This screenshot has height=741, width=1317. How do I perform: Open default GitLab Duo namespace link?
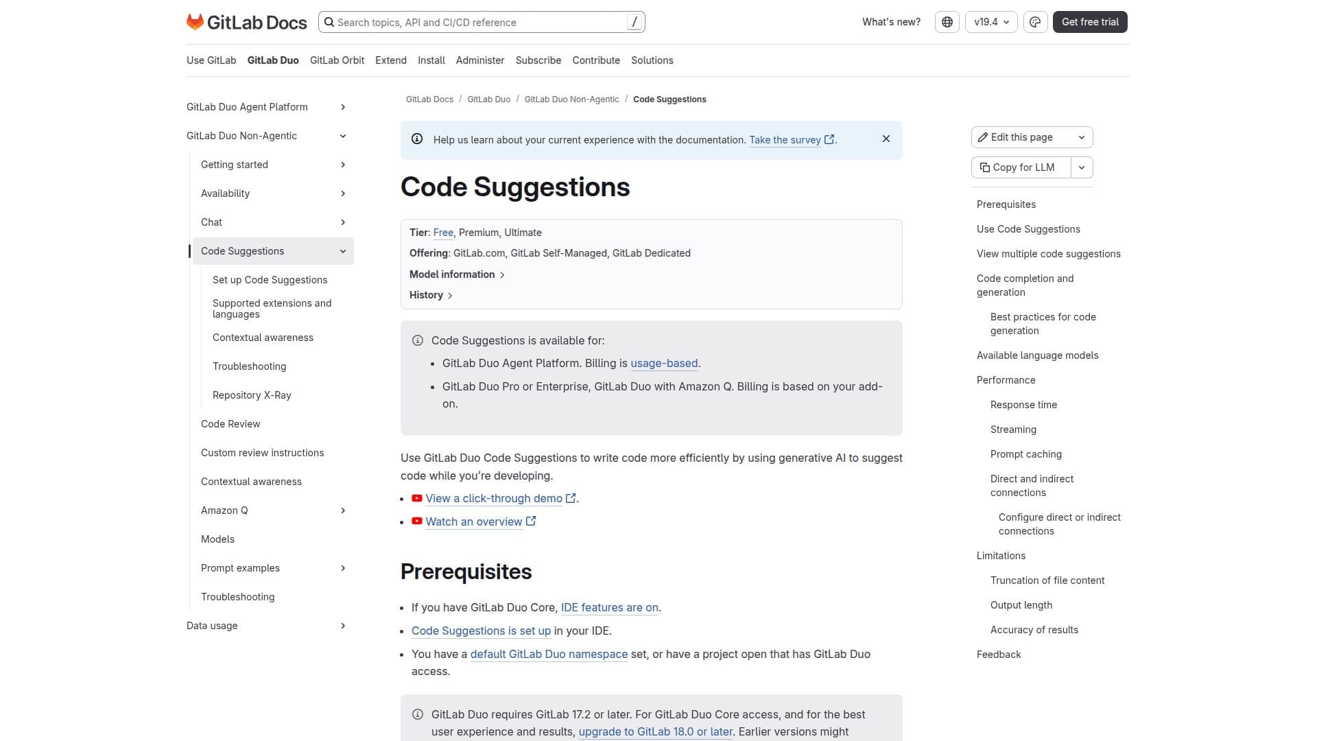[549, 654]
